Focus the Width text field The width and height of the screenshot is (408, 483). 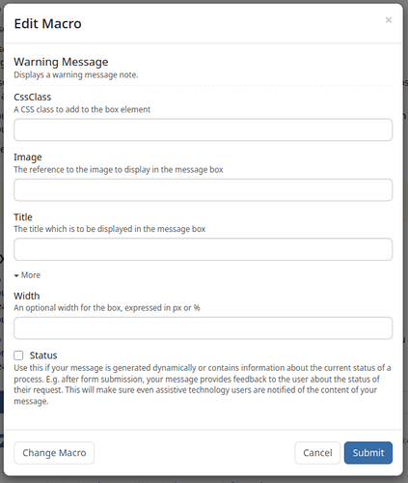[203, 328]
